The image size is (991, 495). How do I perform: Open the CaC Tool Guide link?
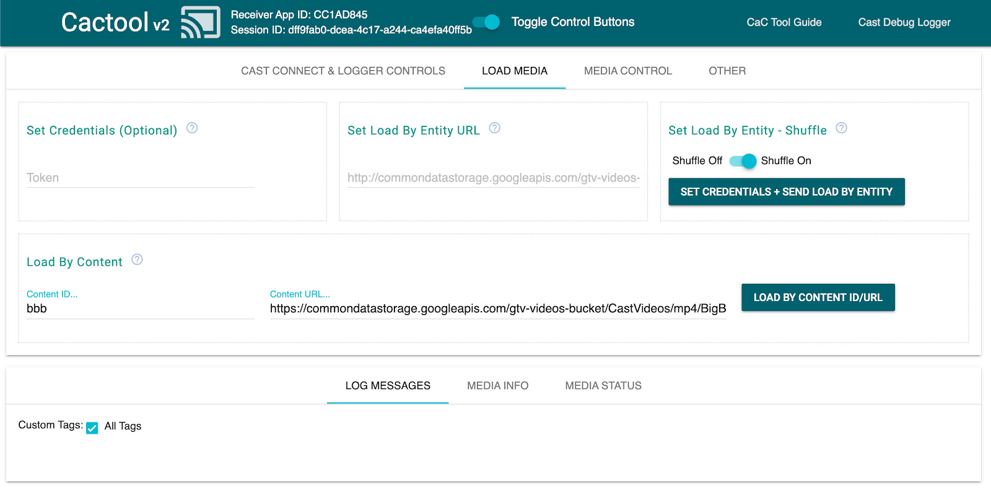click(x=784, y=22)
